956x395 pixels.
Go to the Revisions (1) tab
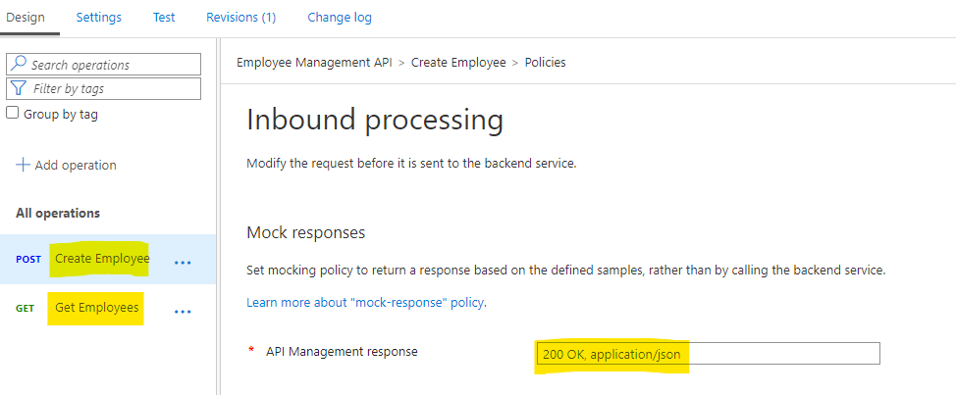240,18
